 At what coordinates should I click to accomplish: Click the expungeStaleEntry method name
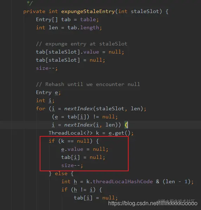(x=88, y=11)
